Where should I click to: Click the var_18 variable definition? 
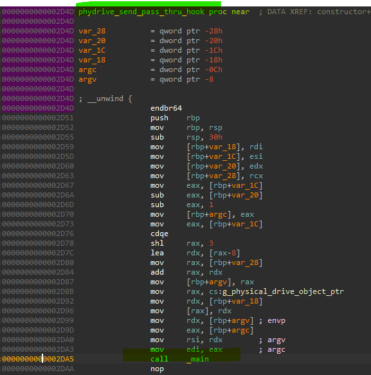tap(92, 60)
